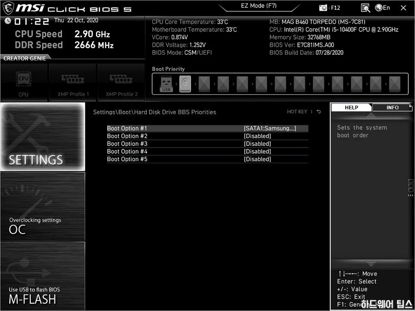Screen dimensions: 415x311
Task: Click the CREATOR GENIE label tab
Action: point(25,58)
